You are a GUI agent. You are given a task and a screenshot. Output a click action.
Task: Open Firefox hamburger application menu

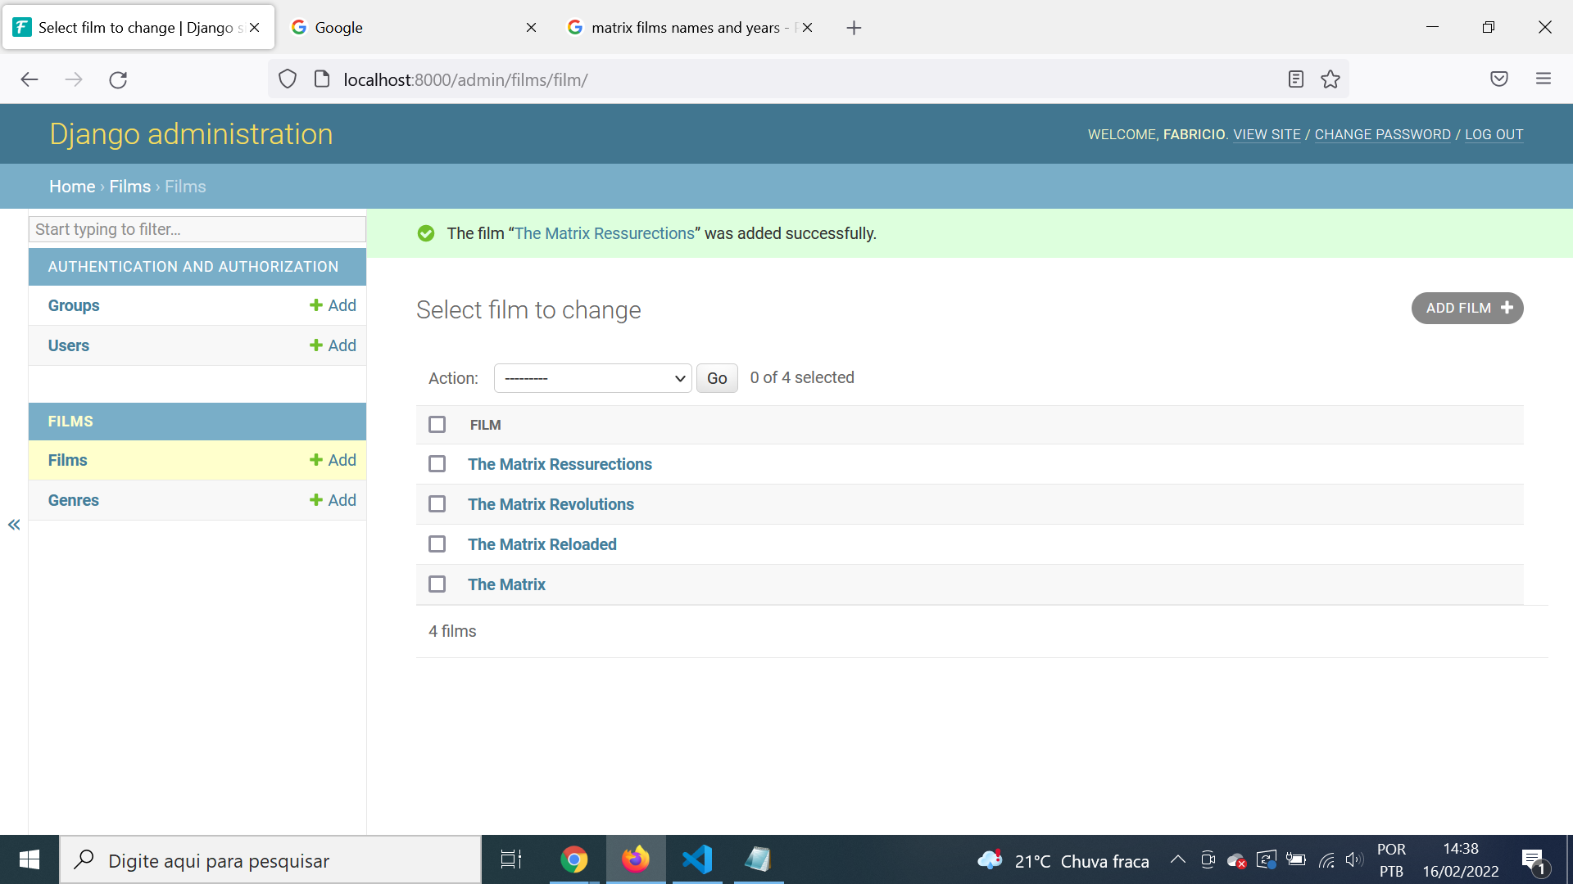(1544, 79)
